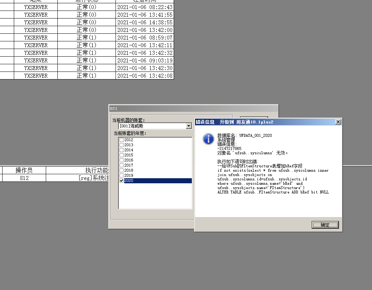The image size is (372, 290).
Task: Select timestamp 2021-01-06 14:38:55 cell
Action: point(145,22)
